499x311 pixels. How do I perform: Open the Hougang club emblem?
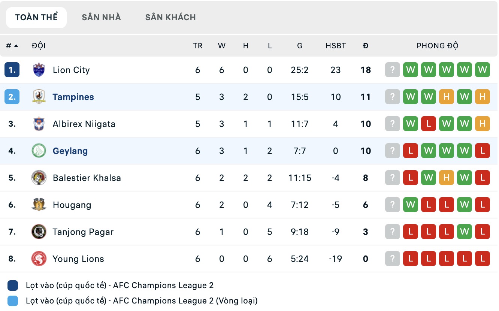[39, 205]
